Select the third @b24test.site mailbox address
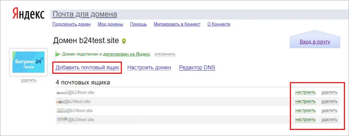The image size is (349, 136). tap(74, 111)
